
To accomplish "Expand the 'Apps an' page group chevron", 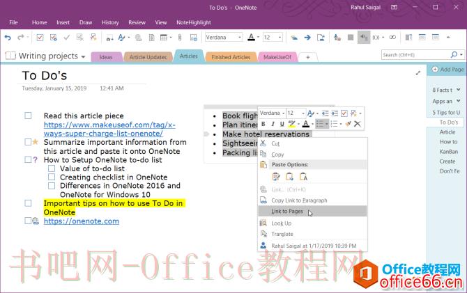I will tap(458, 101).
